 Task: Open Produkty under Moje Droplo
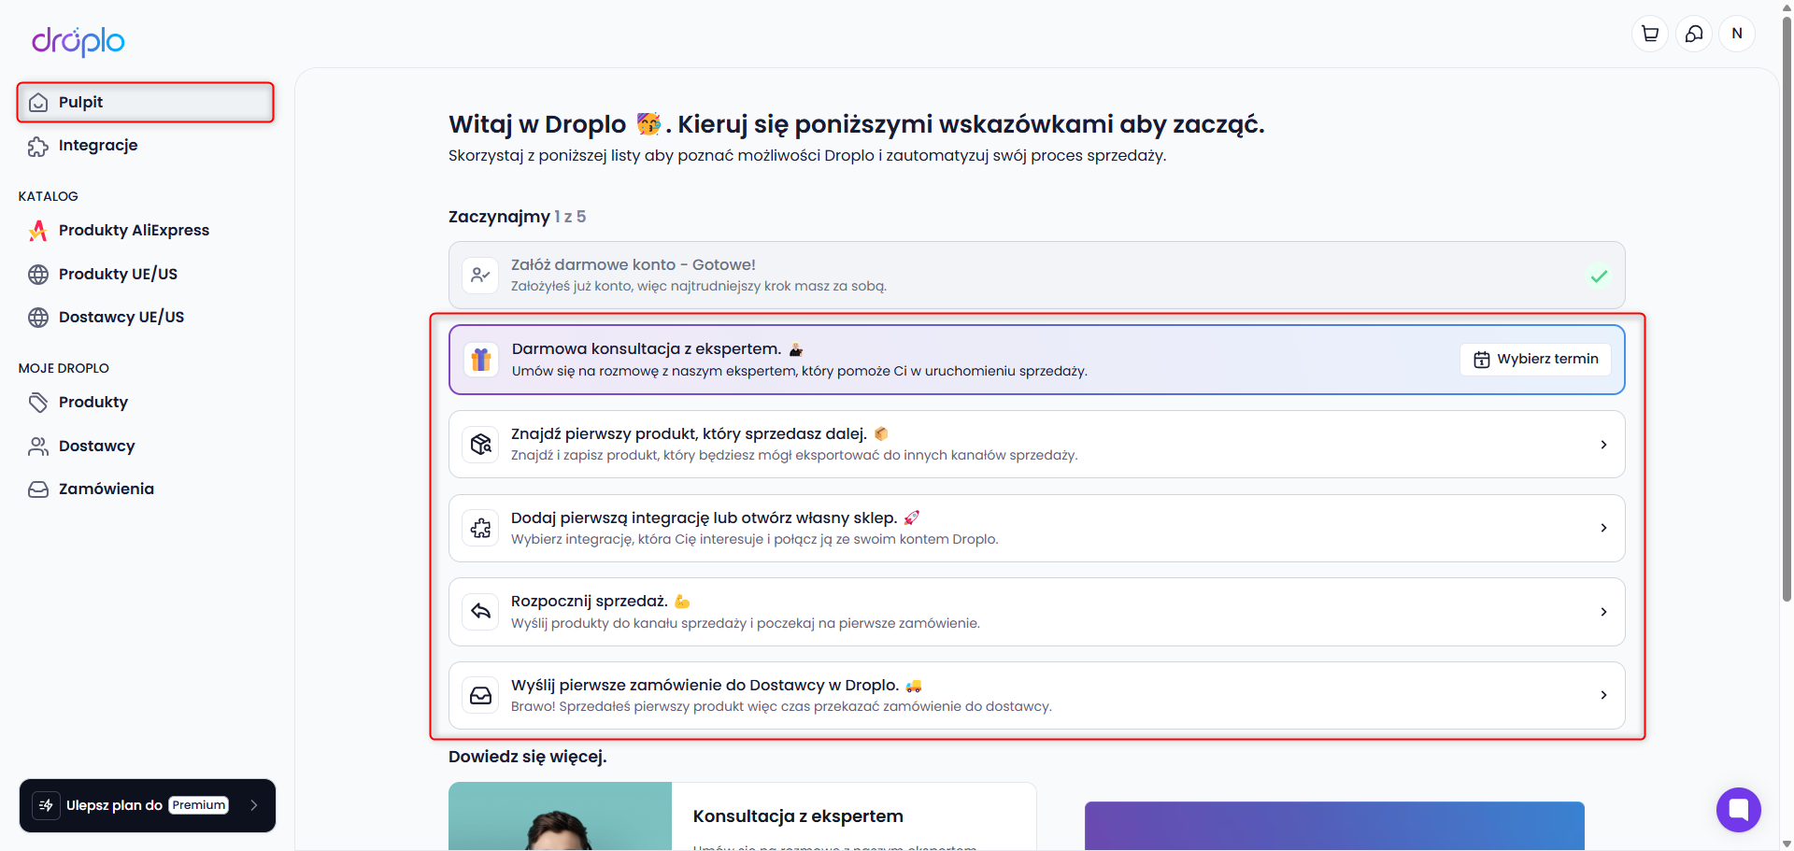(146, 403)
